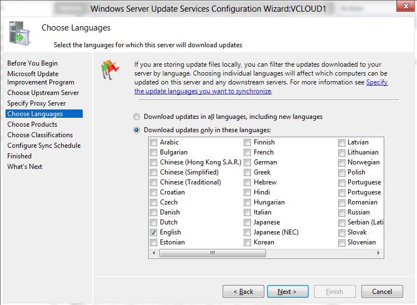Image resolution: width=417 pixels, height=305 pixels.
Task: Open the Specify update languages help link
Action: point(203,91)
